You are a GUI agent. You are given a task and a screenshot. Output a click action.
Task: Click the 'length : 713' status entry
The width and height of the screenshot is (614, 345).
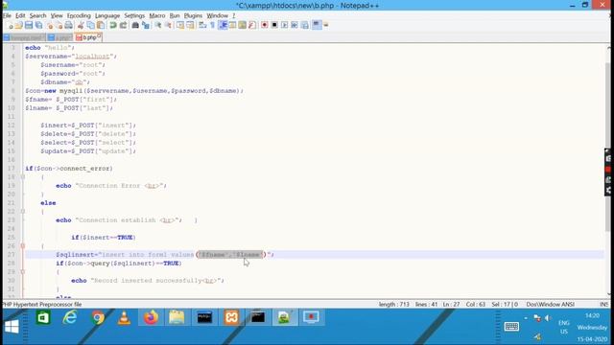click(x=393, y=304)
